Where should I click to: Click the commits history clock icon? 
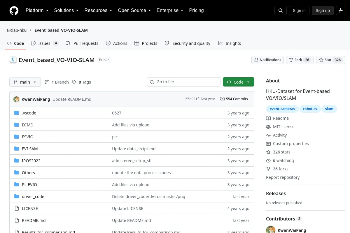tap(223, 99)
